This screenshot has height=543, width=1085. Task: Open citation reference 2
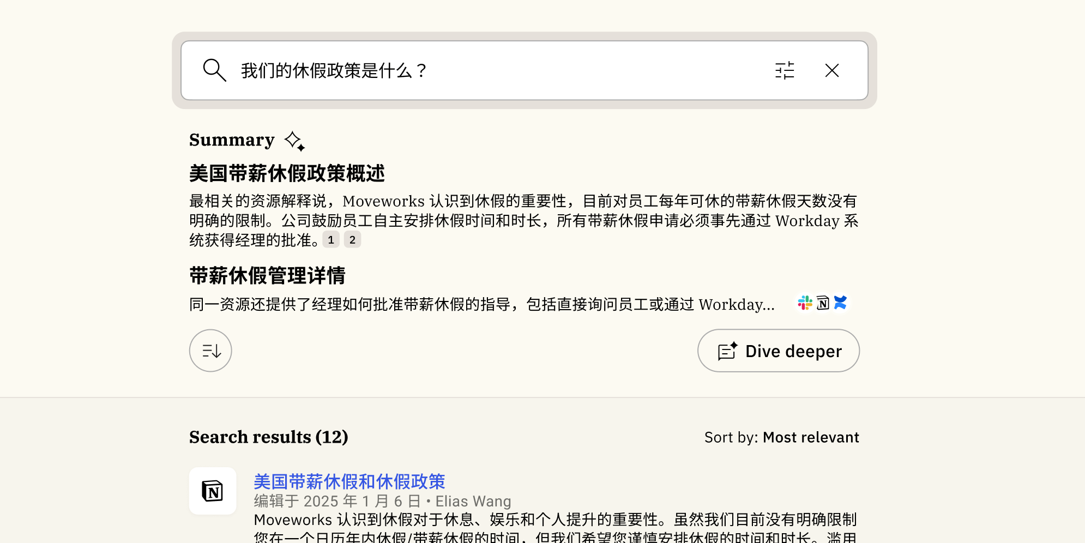pos(352,240)
